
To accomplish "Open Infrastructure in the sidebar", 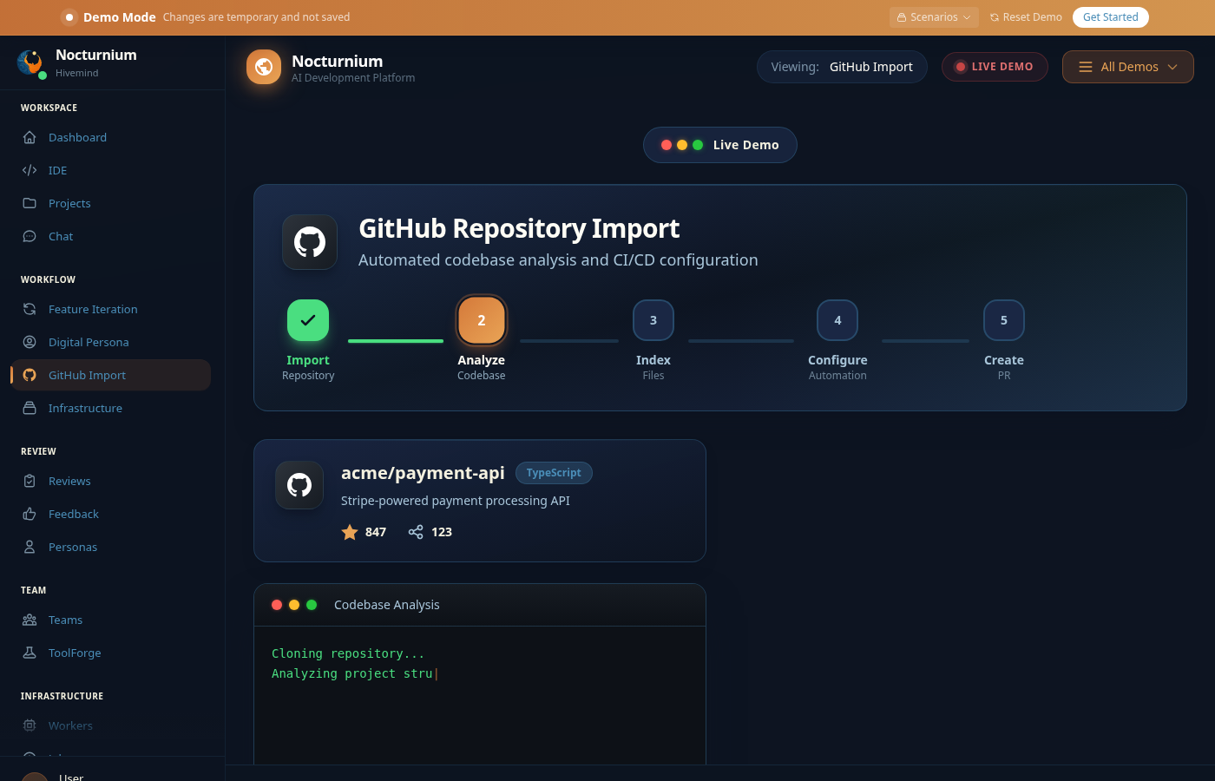I will (x=111, y=408).
